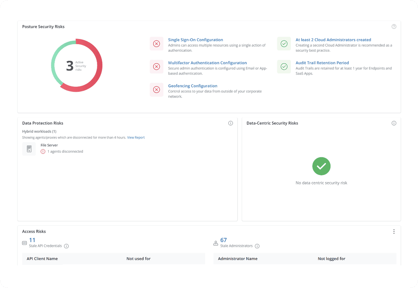Click the info icon beside Stale Administrators

[x=257, y=246]
